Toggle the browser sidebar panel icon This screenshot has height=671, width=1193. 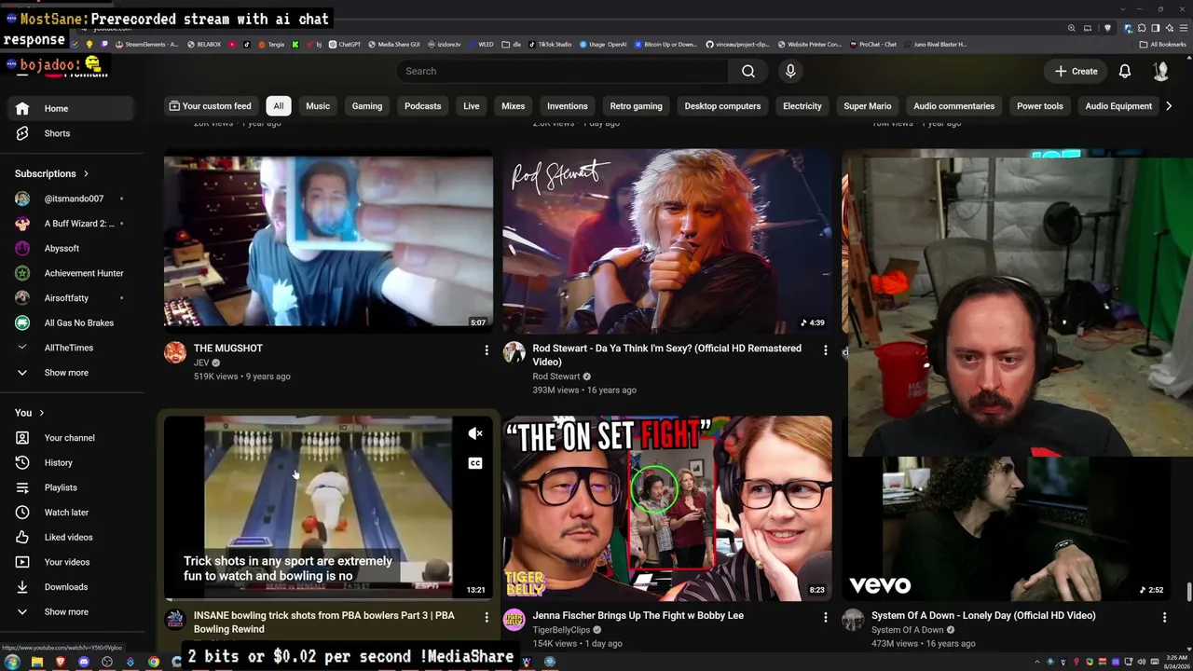1155,28
